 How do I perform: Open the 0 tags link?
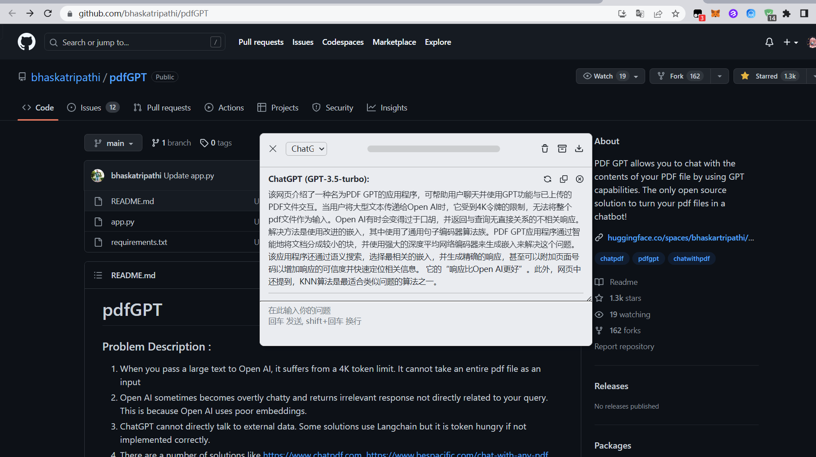216,143
